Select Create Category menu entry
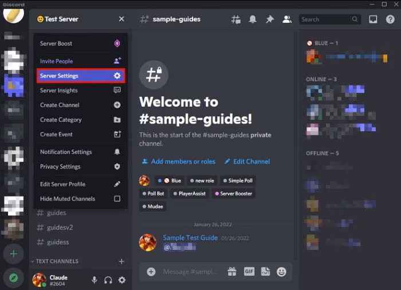The image size is (401, 290). pyautogui.click(x=81, y=120)
